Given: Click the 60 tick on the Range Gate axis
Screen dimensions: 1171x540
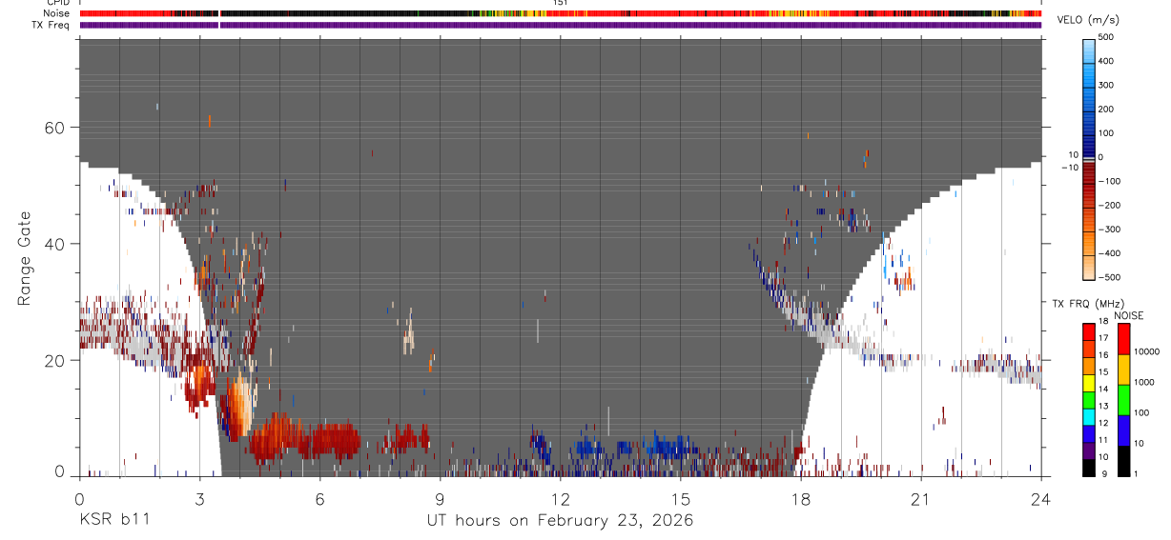Looking at the screenshot, I should (x=55, y=127).
